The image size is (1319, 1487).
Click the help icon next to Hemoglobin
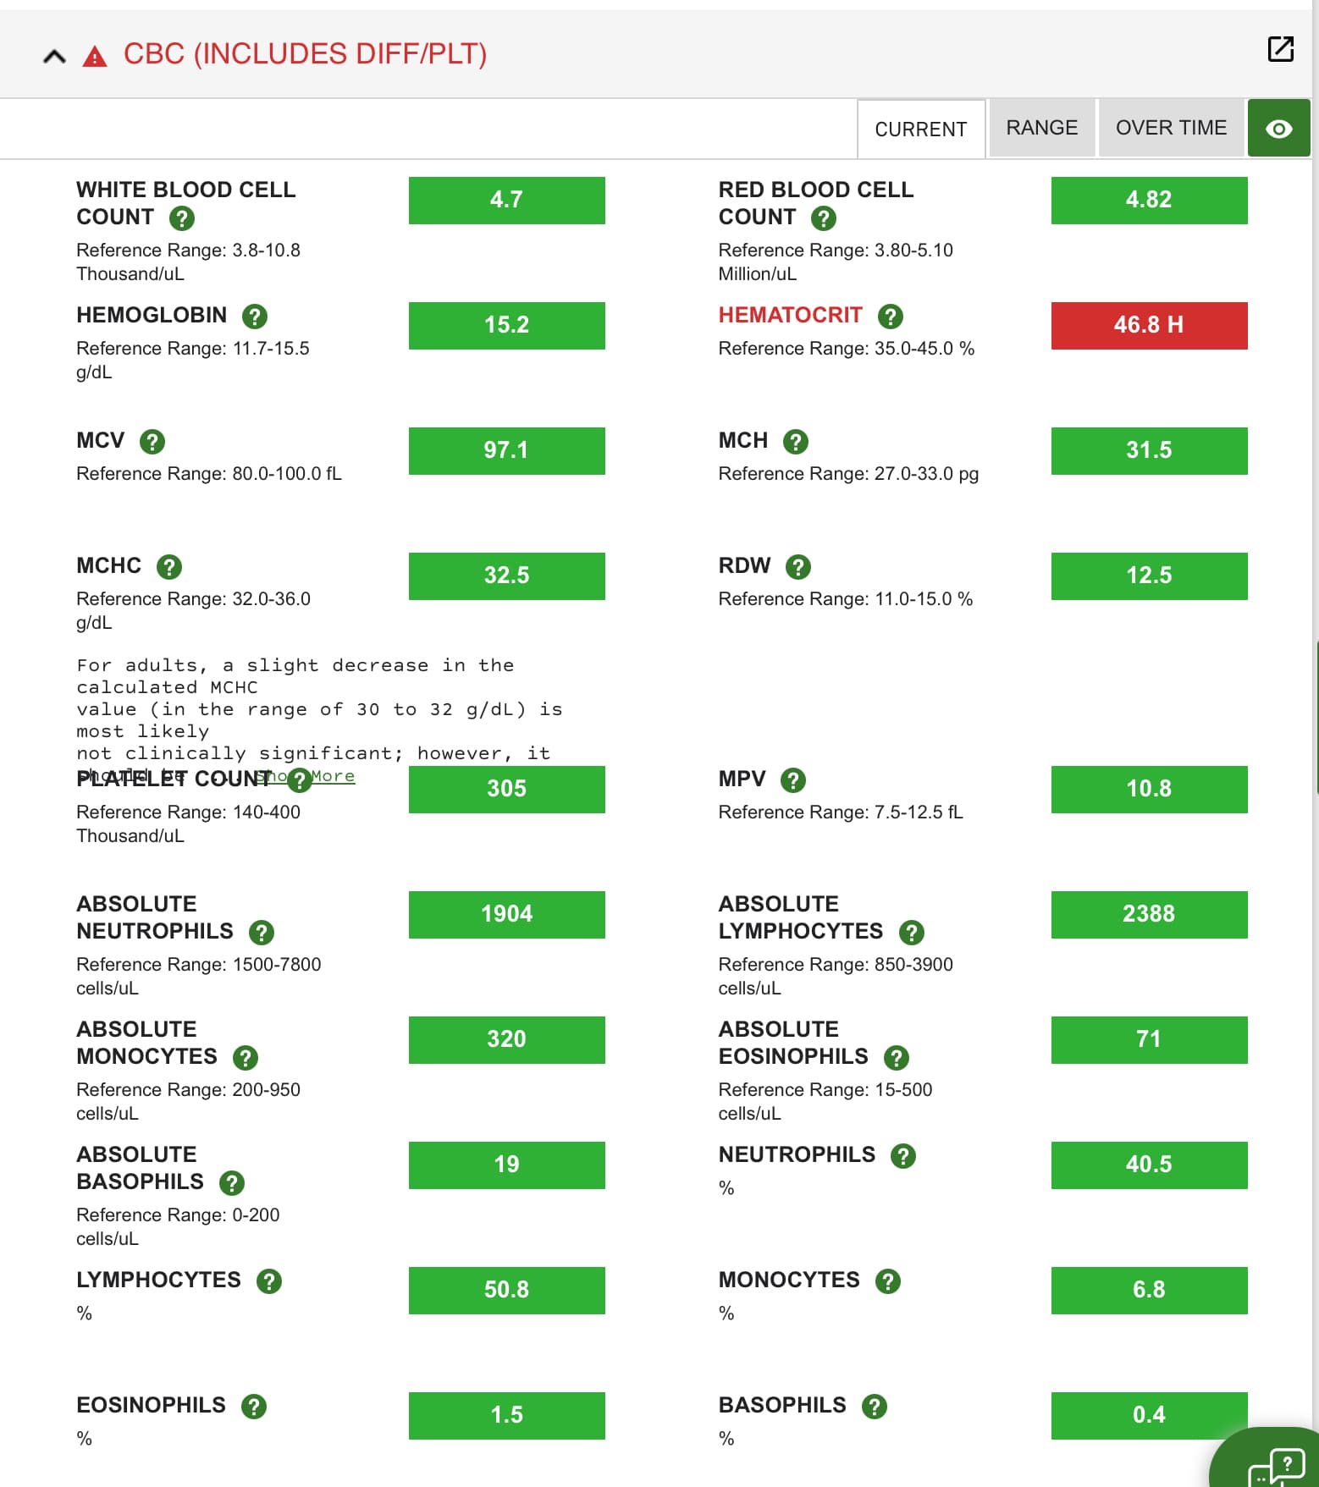click(x=254, y=317)
